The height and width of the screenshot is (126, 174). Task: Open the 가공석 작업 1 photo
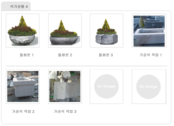coord(149,31)
